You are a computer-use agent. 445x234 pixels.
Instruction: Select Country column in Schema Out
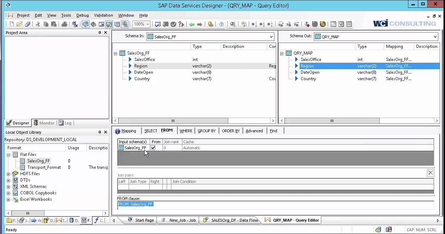308,79
